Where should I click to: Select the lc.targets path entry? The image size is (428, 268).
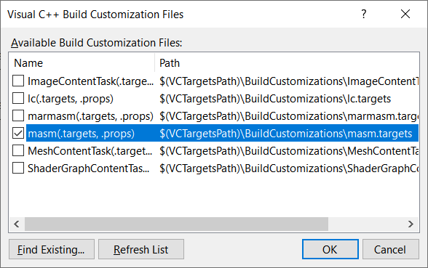[275, 99]
